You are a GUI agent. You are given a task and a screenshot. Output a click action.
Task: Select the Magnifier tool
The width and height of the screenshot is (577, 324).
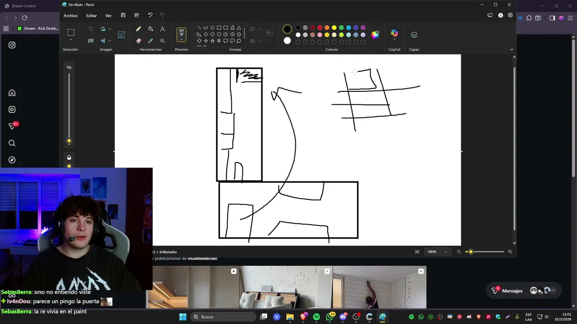tap(162, 40)
